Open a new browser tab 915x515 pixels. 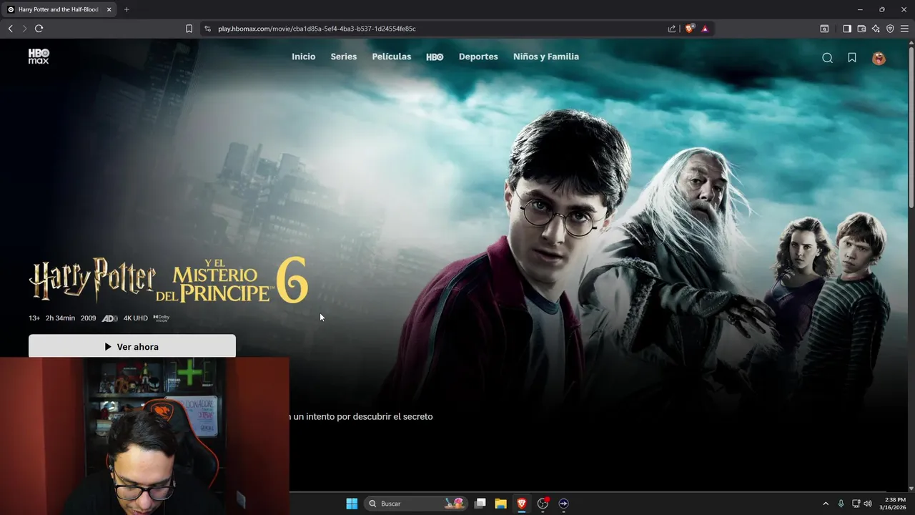click(127, 9)
